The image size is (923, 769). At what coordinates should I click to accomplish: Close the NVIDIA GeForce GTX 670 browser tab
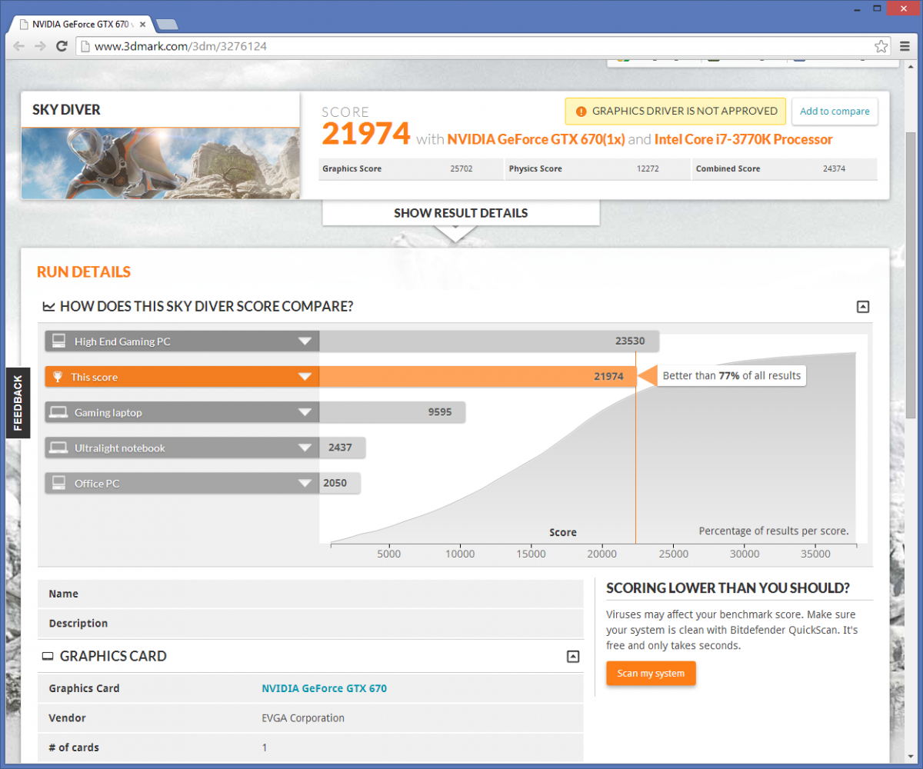point(144,25)
